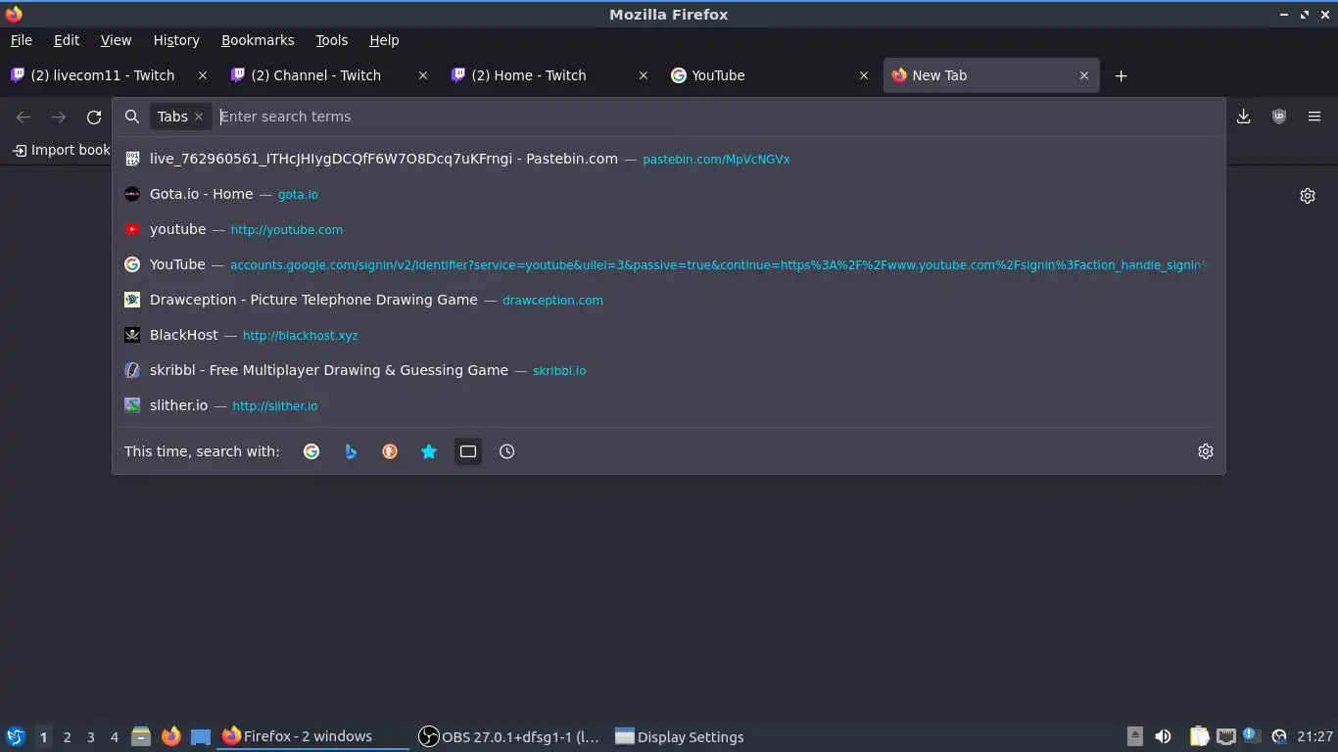The height and width of the screenshot is (752, 1338).
Task: Choose the YouTube accounts.google.com suggestion
Action: pos(669,264)
